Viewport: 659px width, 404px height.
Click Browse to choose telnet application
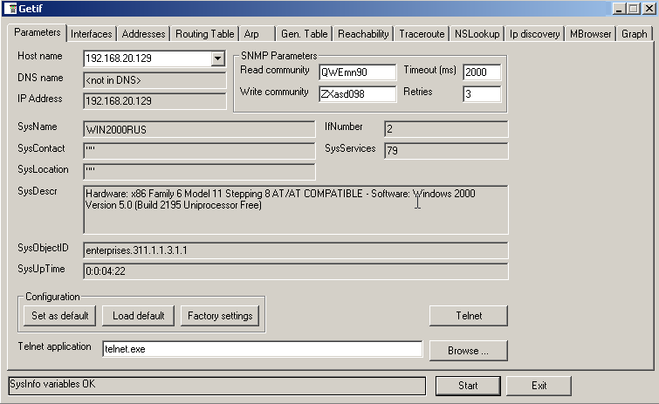[x=468, y=351]
